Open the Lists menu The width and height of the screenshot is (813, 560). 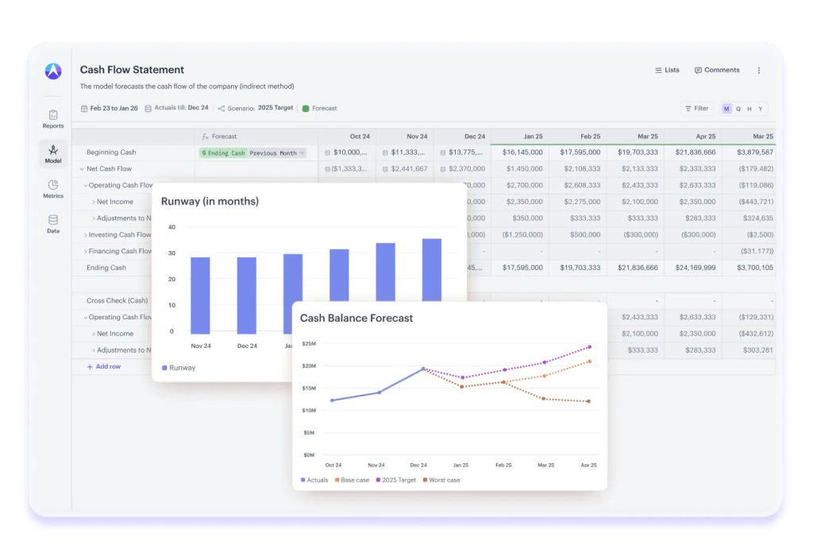[667, 71]
